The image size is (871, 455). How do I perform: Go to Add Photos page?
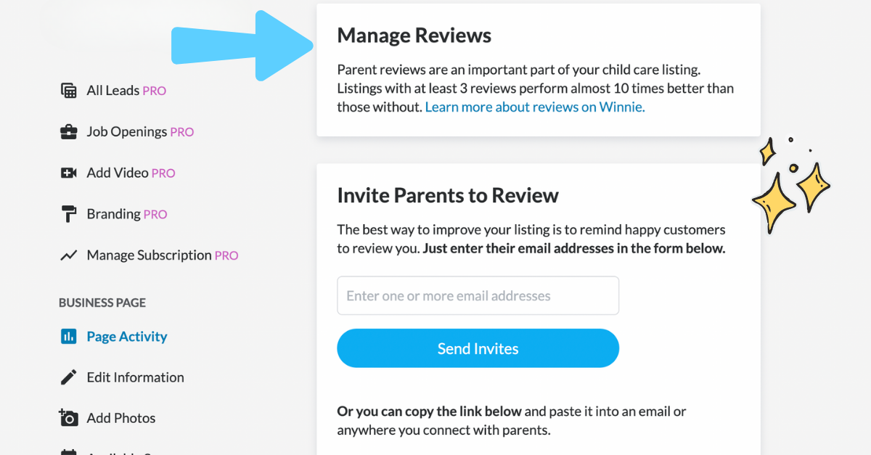121,418
